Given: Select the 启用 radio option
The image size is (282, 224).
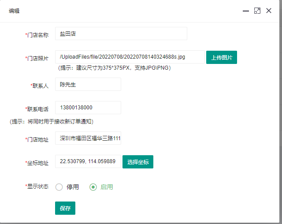Looking at the screenshot, I should point(93,187).
